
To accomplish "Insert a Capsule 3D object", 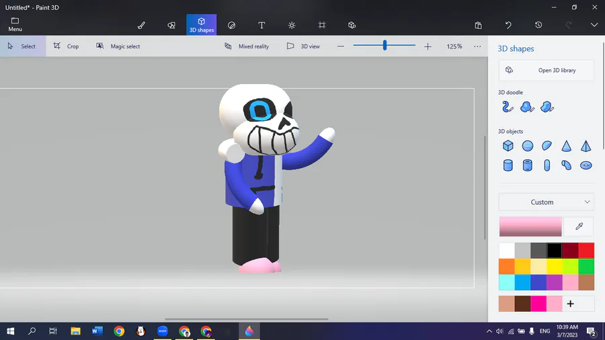I will pyautogui.click(x=547, y=165).
